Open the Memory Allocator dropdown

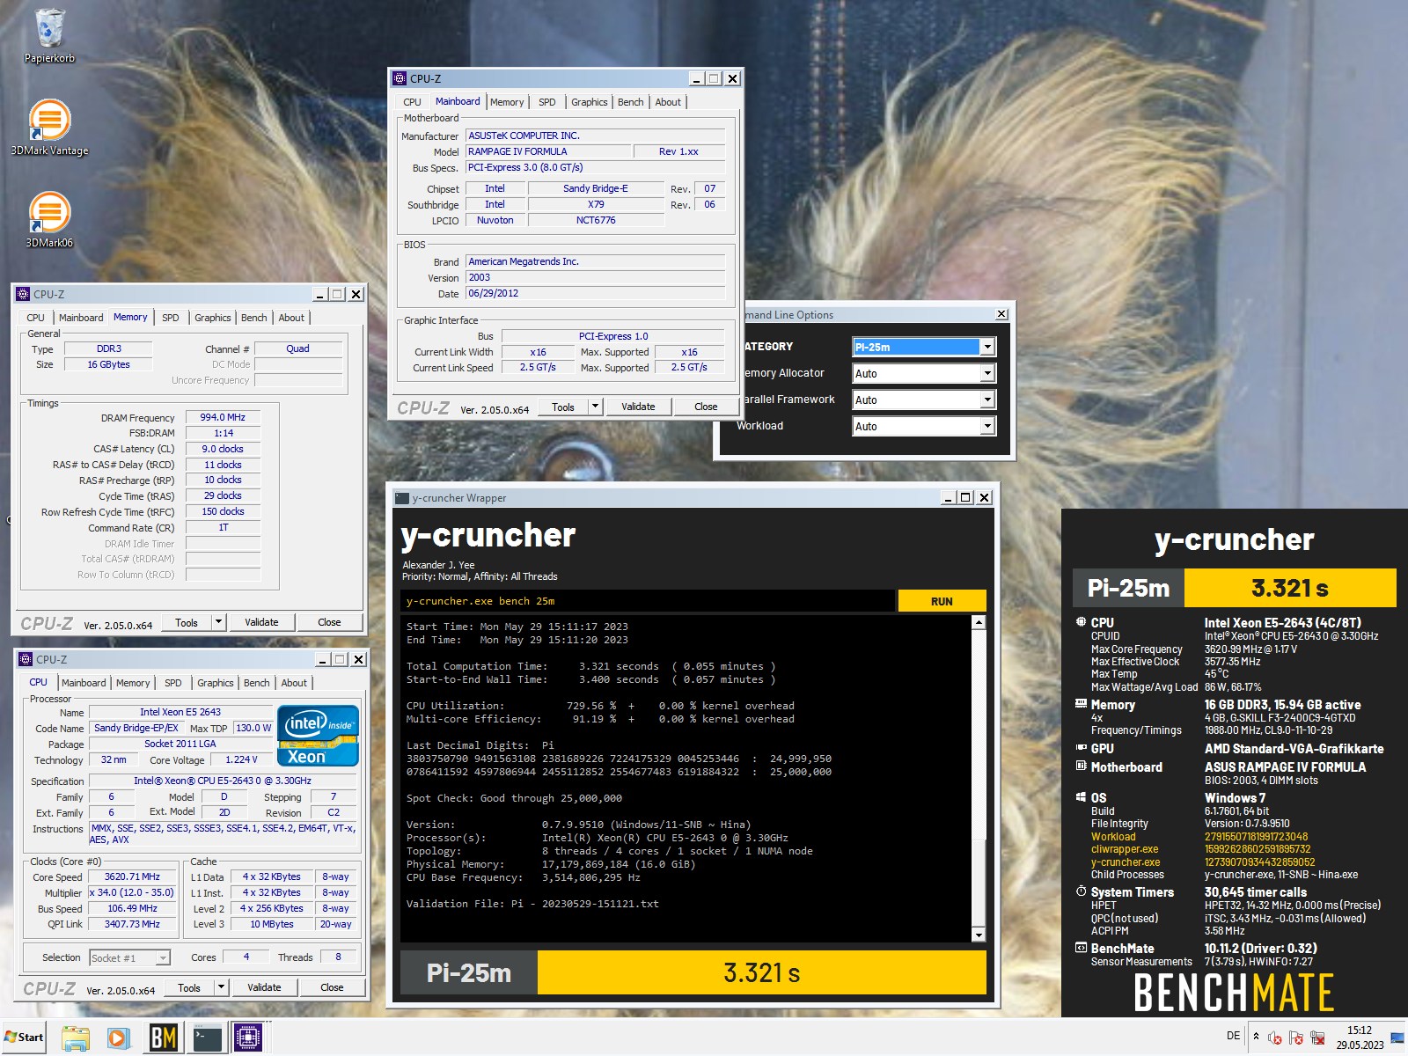click(987, 373)
